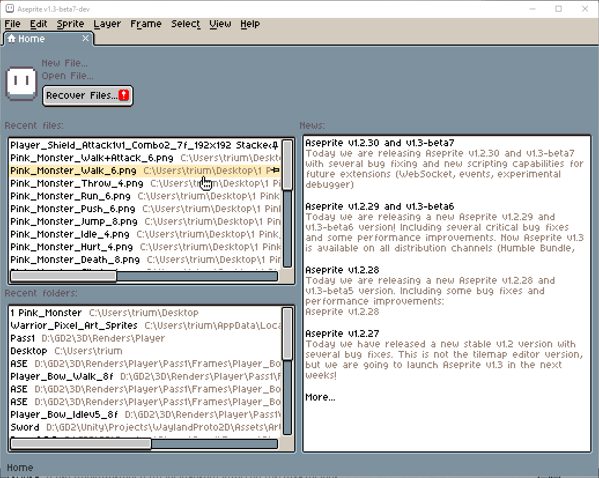This screenshot has width=599, height=478.
Task: Open recent folder Warrior_Pixel_Art_Sprites
Action: (145, 325)
